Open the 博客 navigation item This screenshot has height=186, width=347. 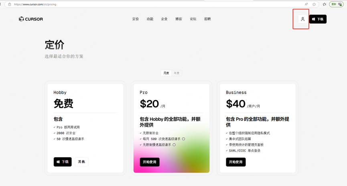179,19
